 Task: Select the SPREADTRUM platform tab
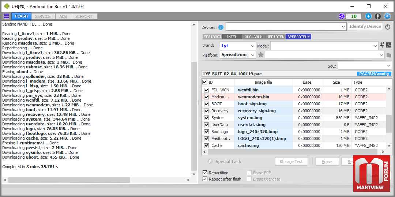tap(298, 37)
